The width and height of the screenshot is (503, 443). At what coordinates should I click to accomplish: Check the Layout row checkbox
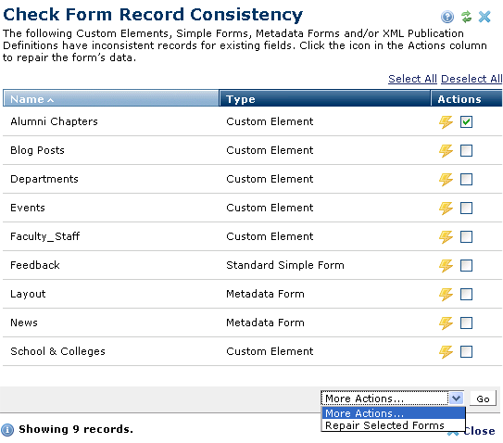click(x=466, y=294)
